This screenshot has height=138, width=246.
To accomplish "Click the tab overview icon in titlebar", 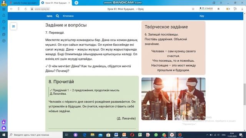I will [x=214, y=3].
